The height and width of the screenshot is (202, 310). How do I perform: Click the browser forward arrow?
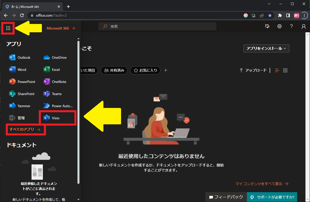[14, 15]
